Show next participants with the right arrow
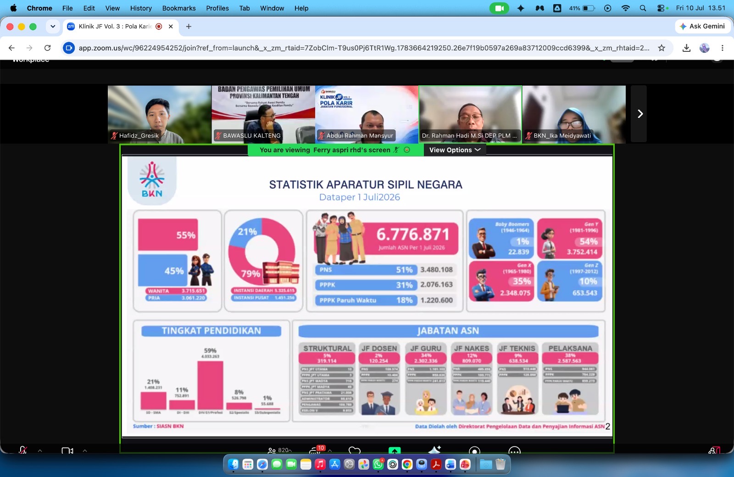This screenshot has width=734, height=477. 639,114
